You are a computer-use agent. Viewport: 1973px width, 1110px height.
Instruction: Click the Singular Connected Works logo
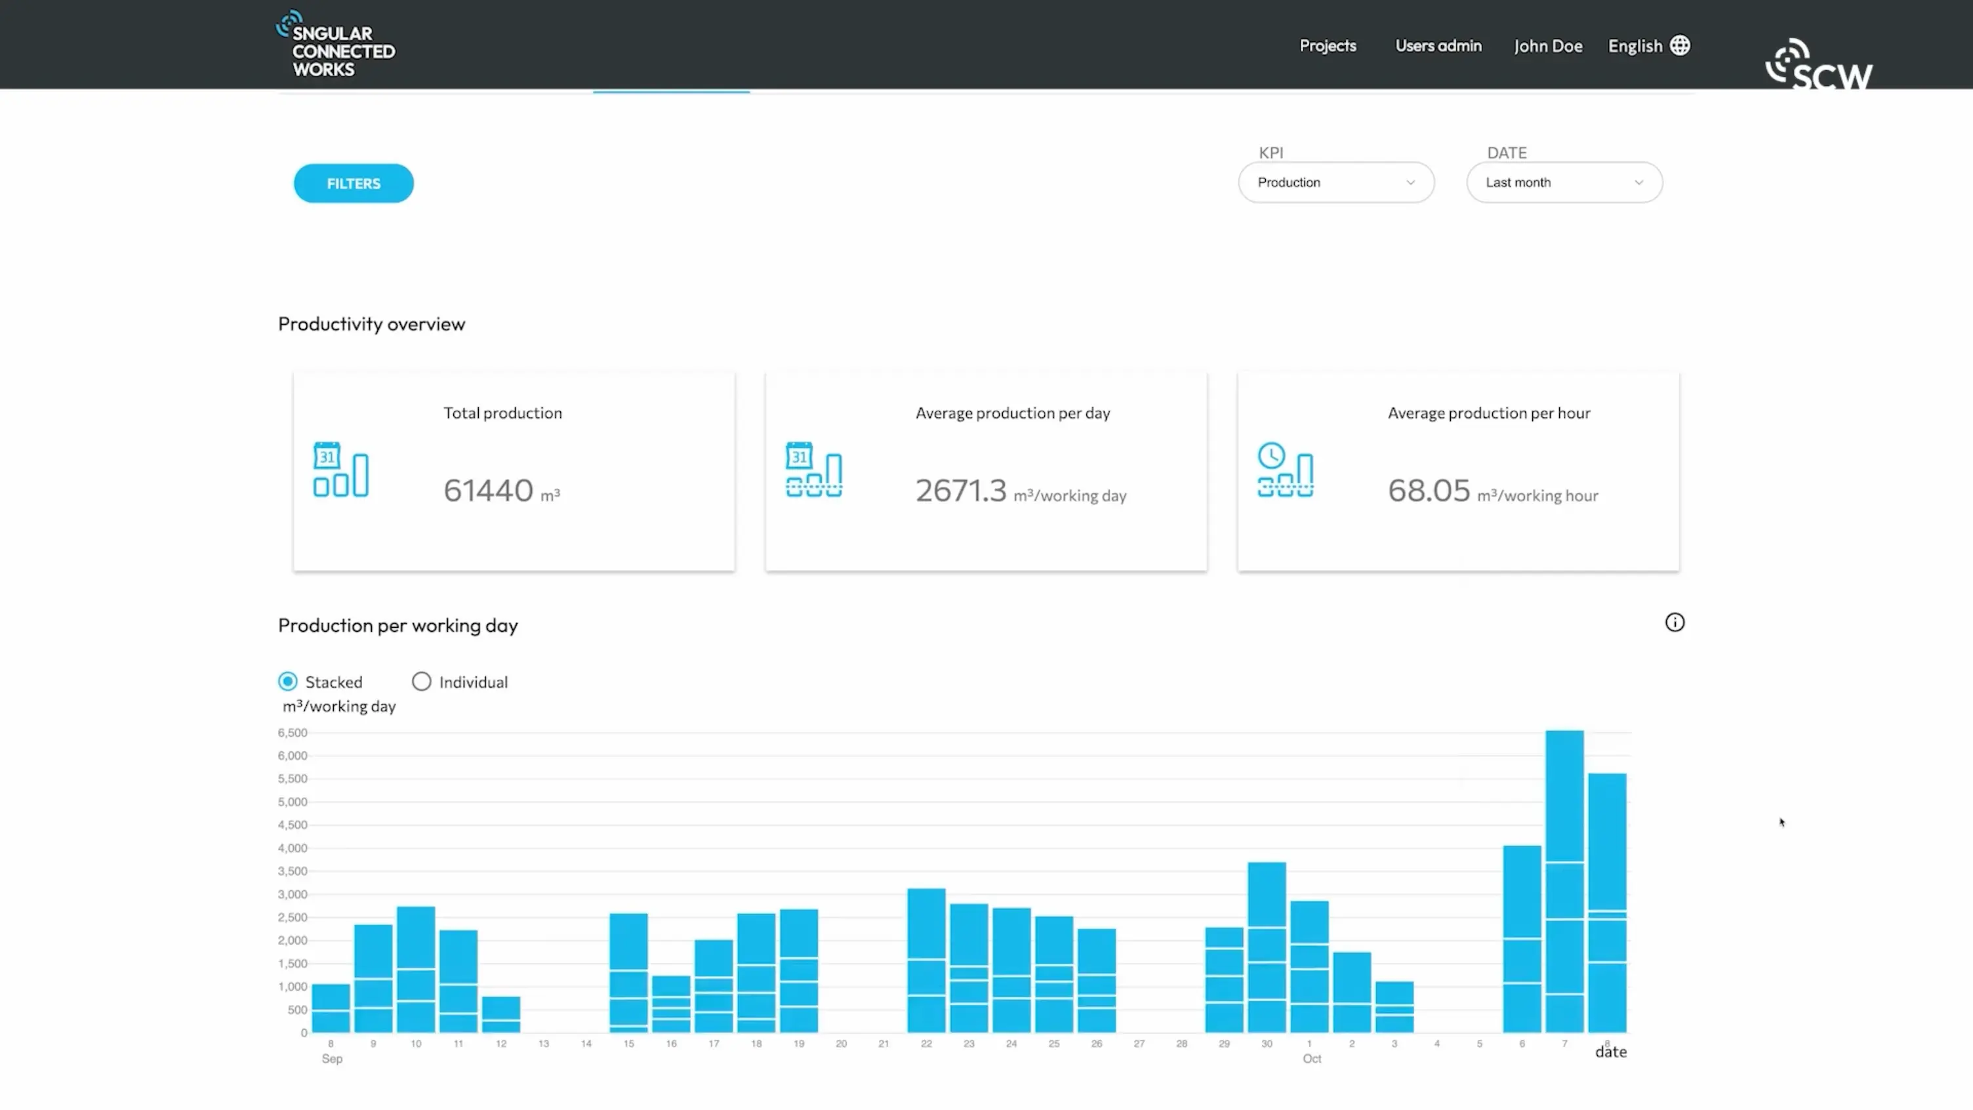point(335,45)
